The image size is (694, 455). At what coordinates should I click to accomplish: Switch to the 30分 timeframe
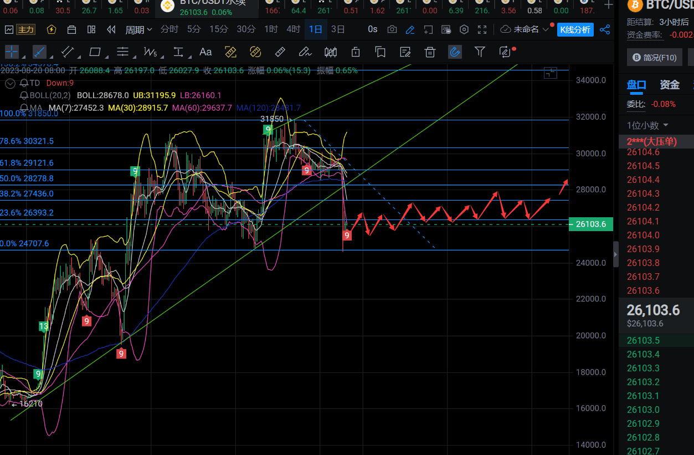click(x=246, y=29)
